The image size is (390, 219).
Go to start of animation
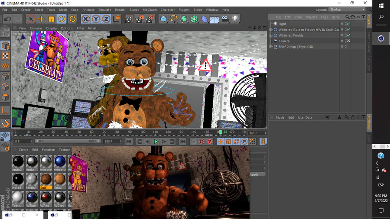pos(129,142)
